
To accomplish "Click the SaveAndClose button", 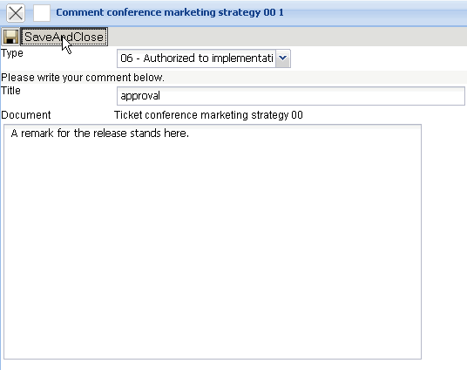I will [64, 37].
